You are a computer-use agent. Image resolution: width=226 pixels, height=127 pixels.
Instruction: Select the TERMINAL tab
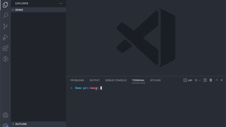138,80
